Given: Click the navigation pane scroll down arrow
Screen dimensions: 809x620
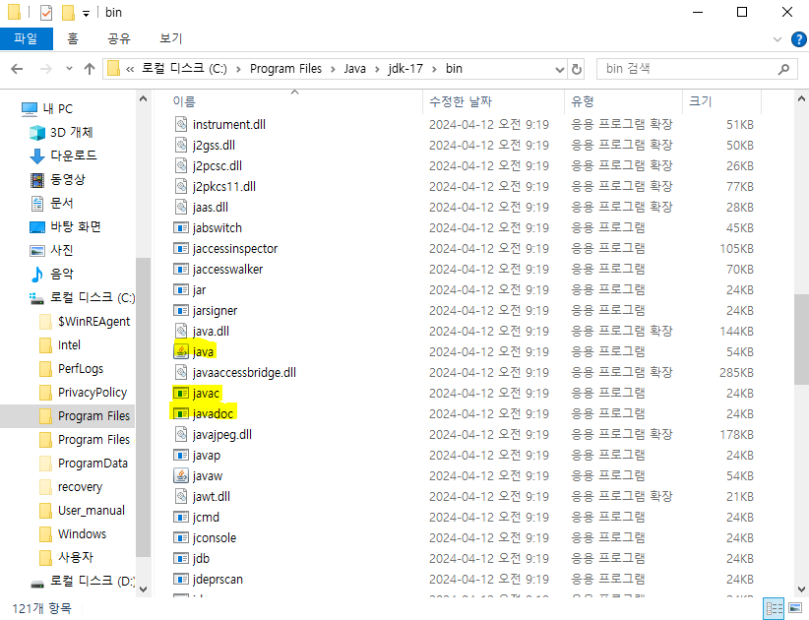Looking at the screenshot, I should (144, 589).
